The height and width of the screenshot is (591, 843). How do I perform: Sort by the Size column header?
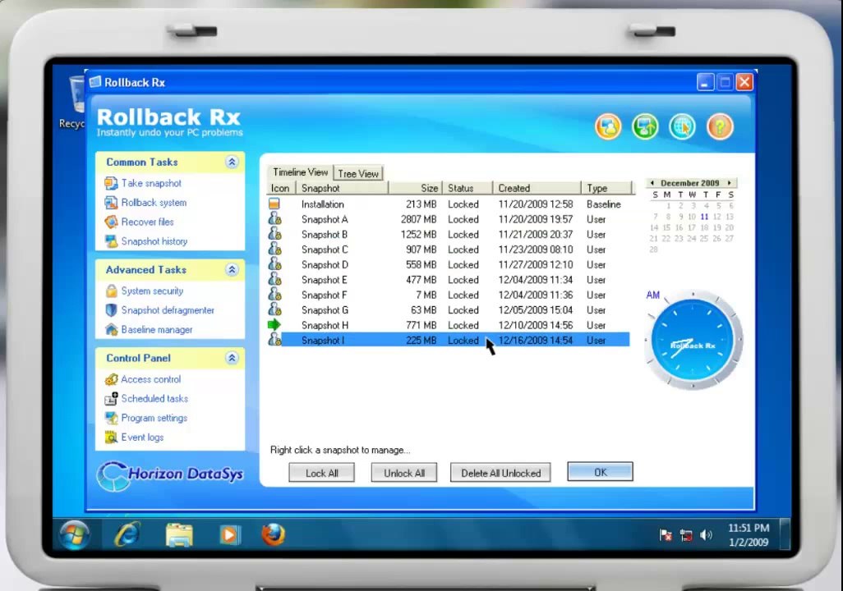click(416, 188)
